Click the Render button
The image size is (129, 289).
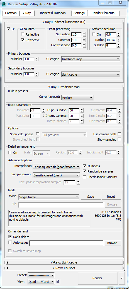(x=98, y=278)
